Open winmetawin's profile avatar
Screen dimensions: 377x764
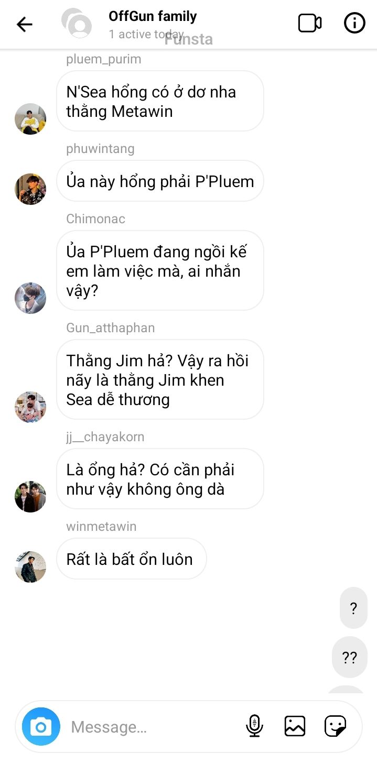click(30, 567)
